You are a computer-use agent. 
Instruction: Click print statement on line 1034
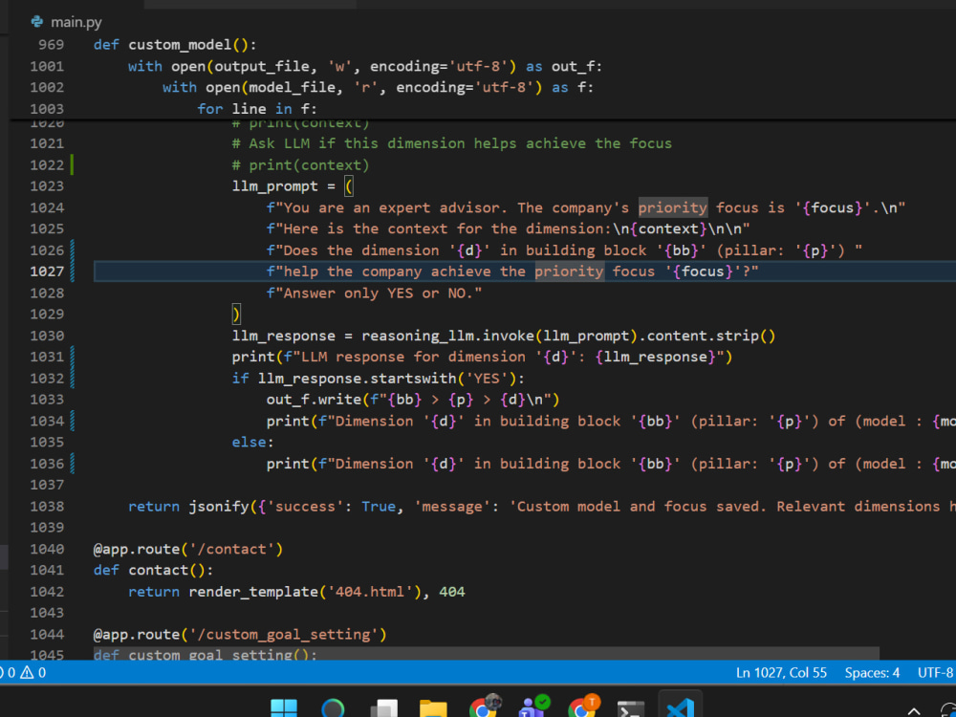(x=611, y=421)
